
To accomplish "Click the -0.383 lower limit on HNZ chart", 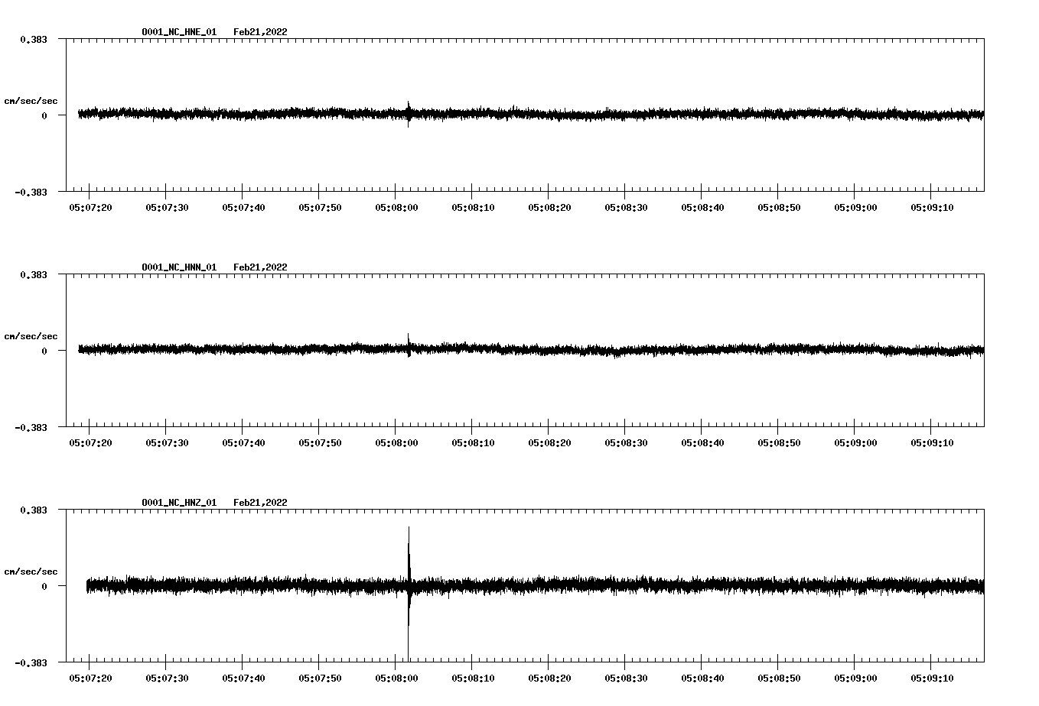I will pyautogui.click(x=31, y=662).
